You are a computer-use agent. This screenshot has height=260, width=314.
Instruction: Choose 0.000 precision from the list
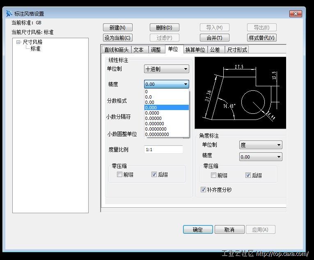coord(166,108)
